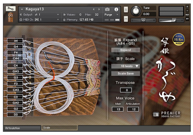Click the Memory 127.65 MB readout

[78, 20]
